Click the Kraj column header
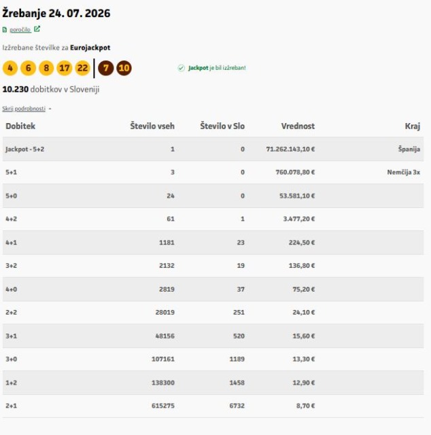 (413, 126)
